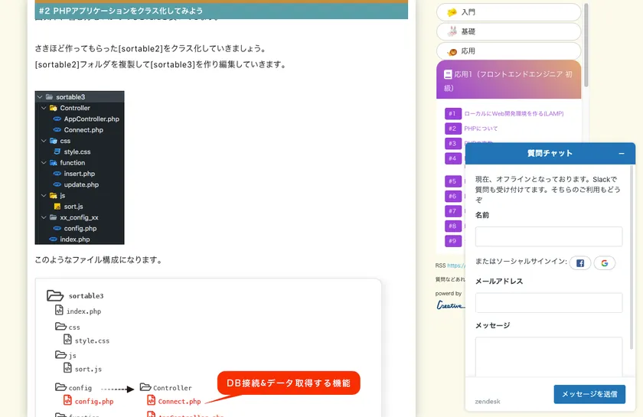Sign in with the Facebook icon
The image size is (643, 417).
tap(579, 263)
